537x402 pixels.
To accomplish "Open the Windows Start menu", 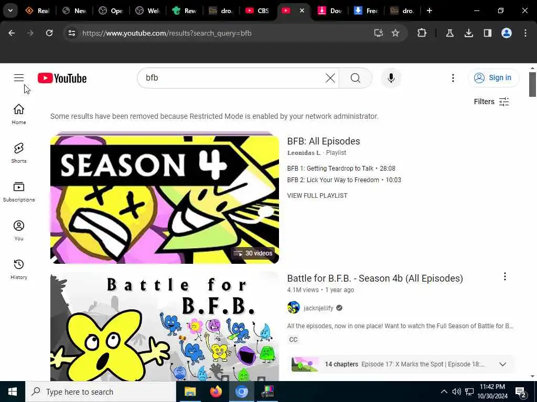I will (x=13, y=392).
